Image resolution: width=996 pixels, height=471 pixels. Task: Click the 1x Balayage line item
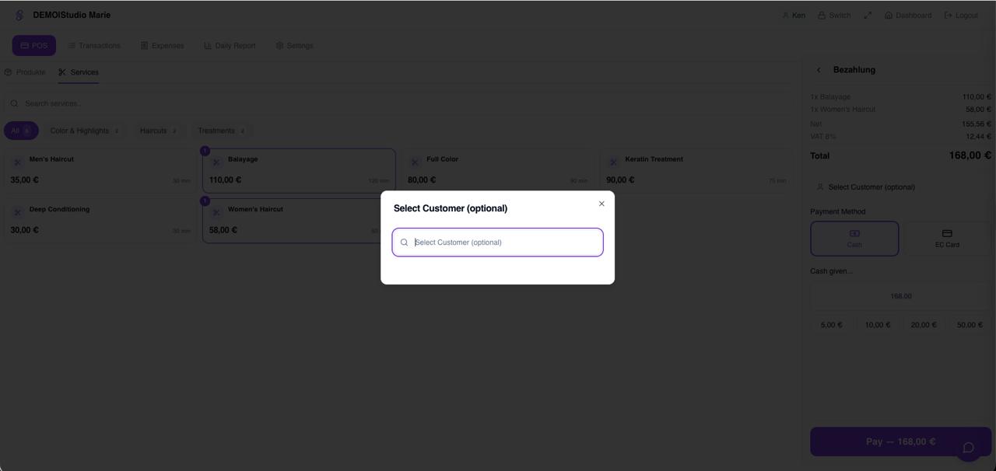pos(900,97)
